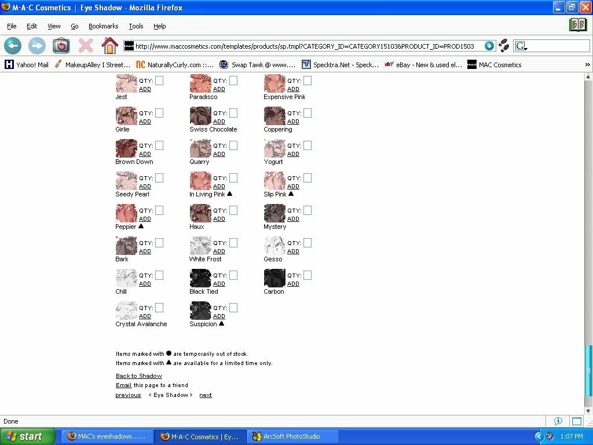Click the Email this page link

tap(124, 385)
